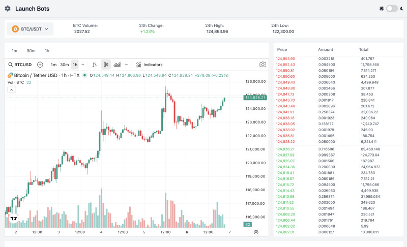Select the bars chart style icon
407x247 pixels.
tap(95, 65)
